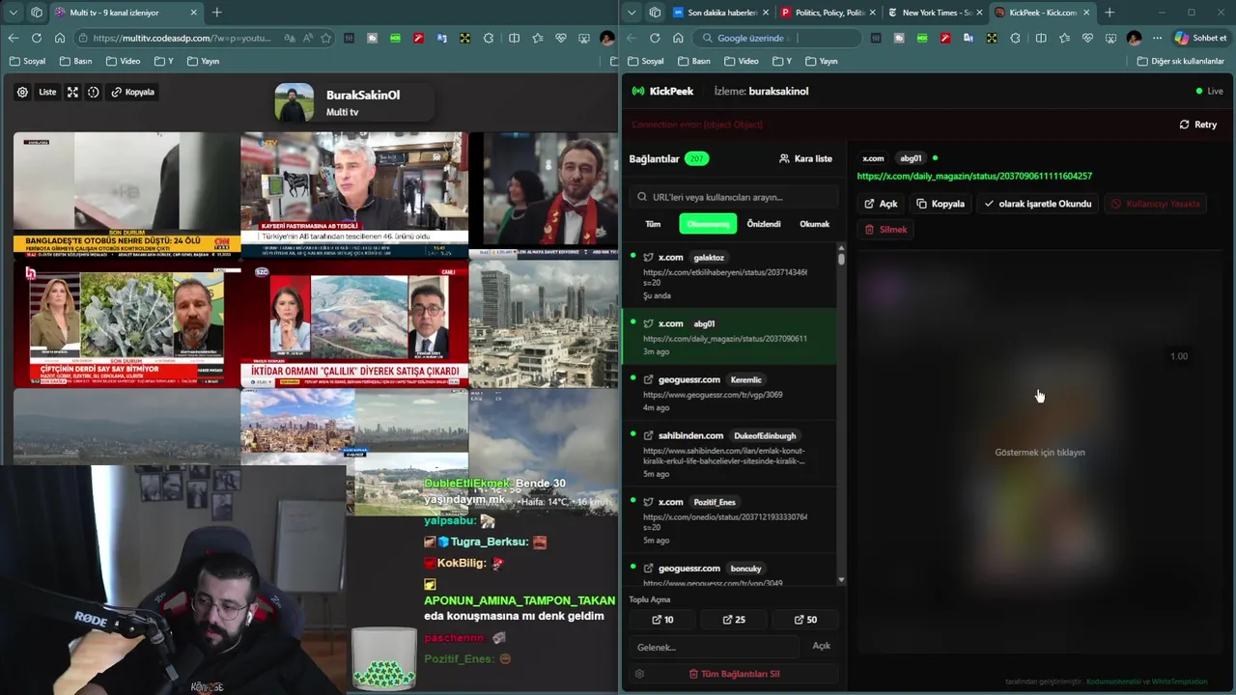Switch to the Önizlendi filter tab
The height and width of the screenshot is (695, 1236).
[x=764, y=224]
